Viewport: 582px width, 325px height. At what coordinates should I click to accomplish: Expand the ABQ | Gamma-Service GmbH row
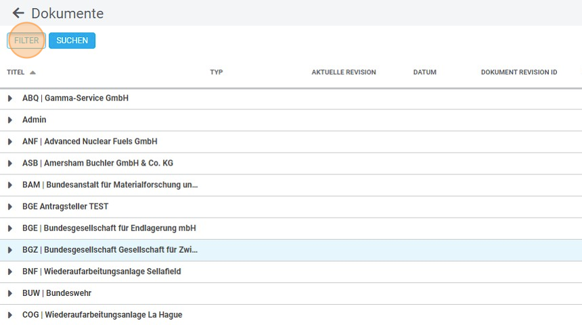tap(10, 99)
